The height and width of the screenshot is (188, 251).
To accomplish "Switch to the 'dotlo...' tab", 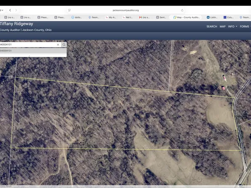I will click(77, 17).
